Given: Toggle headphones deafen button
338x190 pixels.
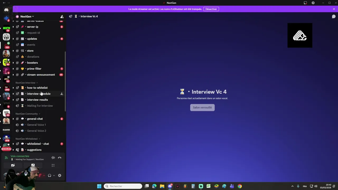Looking at the screenshot, I should (x=49, y=175).
